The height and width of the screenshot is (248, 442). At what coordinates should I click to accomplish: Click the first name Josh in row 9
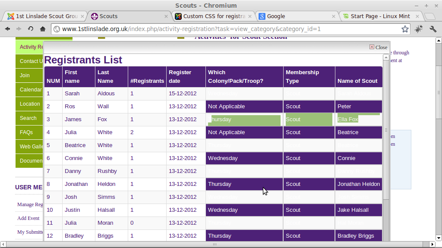click(71, 197)
